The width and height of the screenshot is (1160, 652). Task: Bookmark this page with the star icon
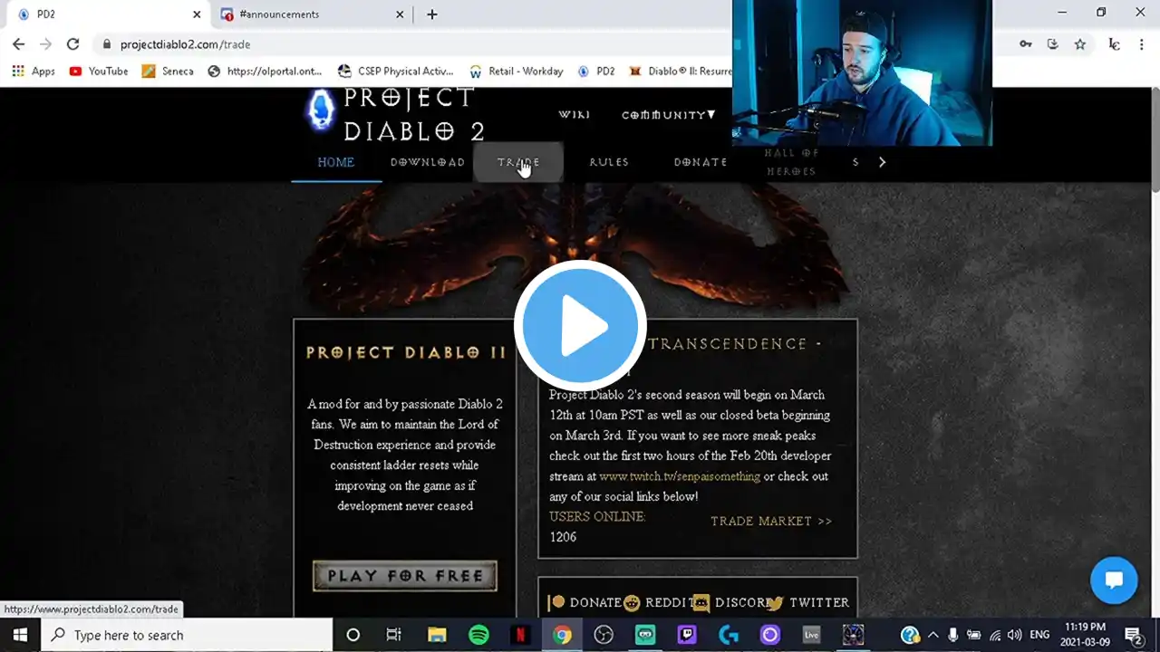click(1080, 43)
